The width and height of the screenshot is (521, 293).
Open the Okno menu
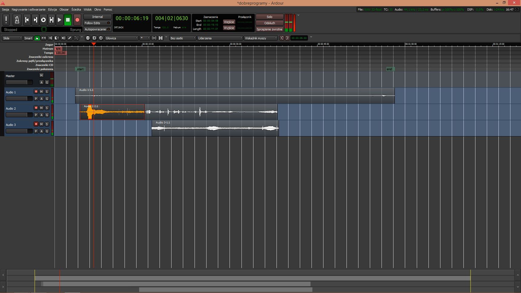tap(98, 9)
